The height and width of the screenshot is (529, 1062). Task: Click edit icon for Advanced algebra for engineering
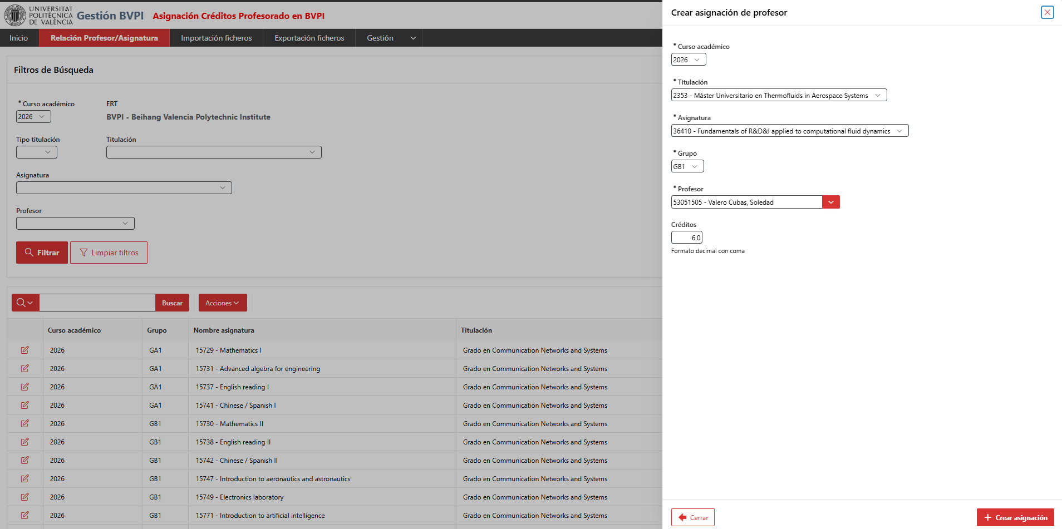(x=24, y=368)
